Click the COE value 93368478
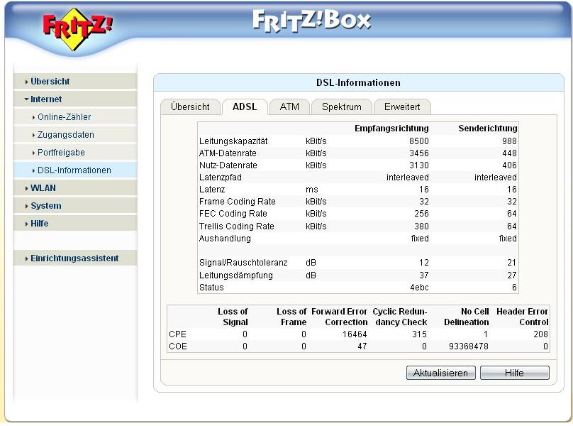573x426 pixels. pos(469,346)
